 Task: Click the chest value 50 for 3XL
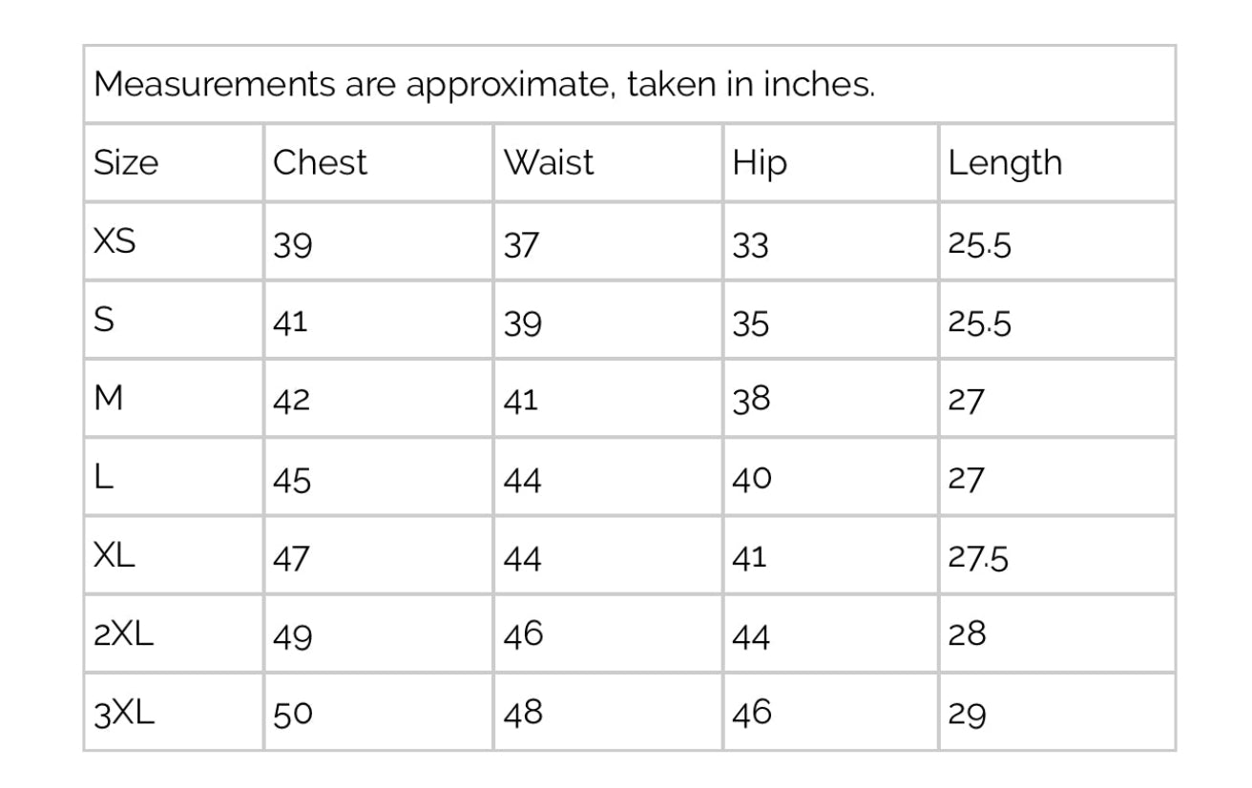click(292, 715)
